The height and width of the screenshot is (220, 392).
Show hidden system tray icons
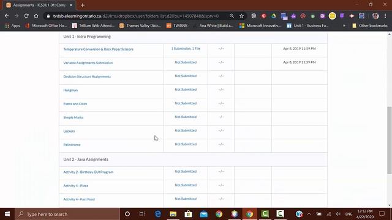pos(309,214)
